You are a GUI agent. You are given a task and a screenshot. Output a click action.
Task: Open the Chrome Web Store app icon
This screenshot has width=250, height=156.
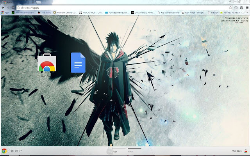click(47, 62)
